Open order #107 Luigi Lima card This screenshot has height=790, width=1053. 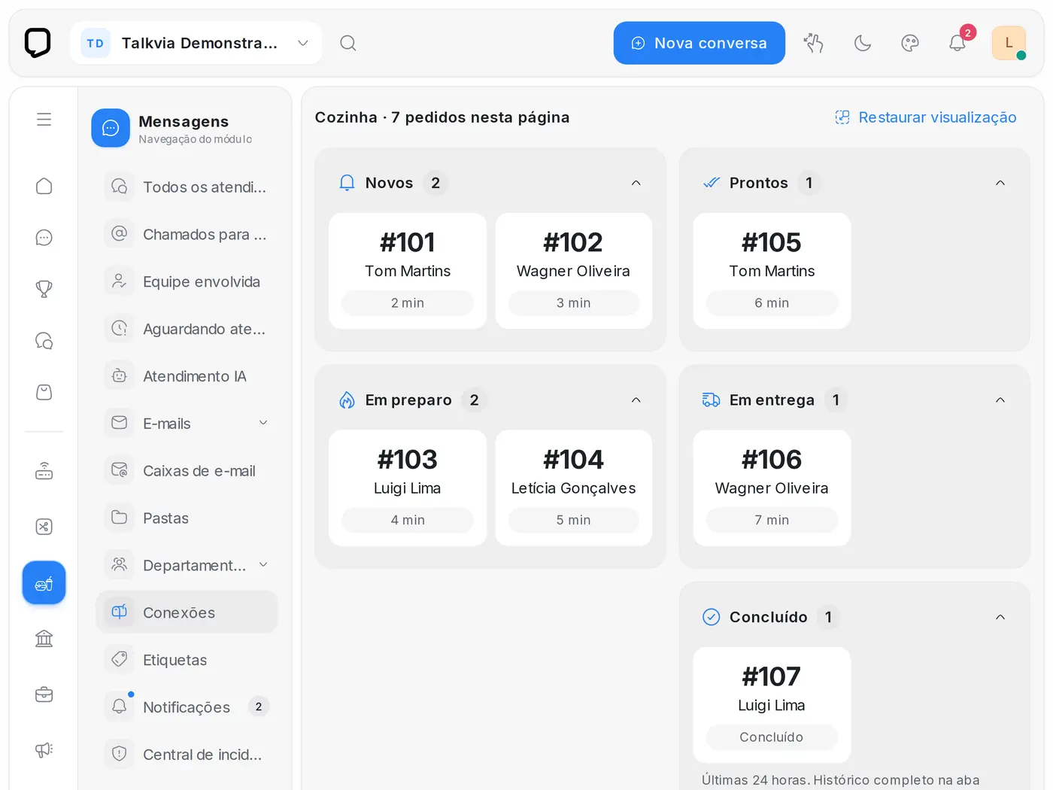[772, 705]
